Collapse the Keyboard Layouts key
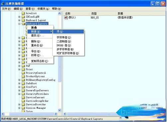Image resolution: width=167 pixels, height=122 pixels. pyautogui.click(x=19, y=24)
